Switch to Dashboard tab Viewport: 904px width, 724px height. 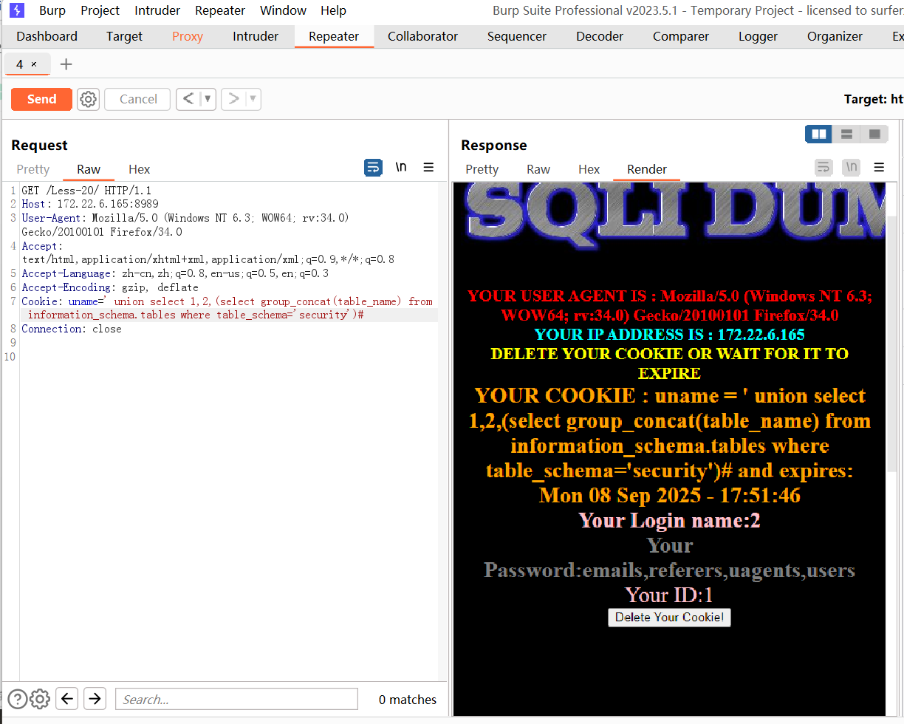click(47, 36)
